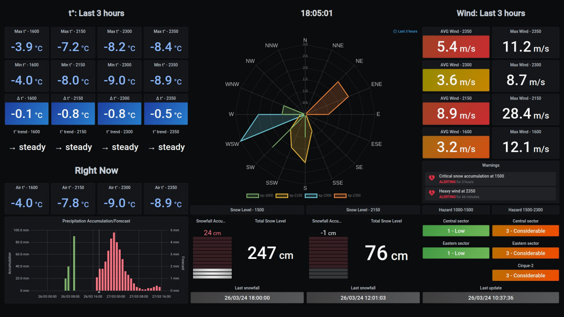Open Critical snow accumulation at 1500 alert

(x=471, y=176)
